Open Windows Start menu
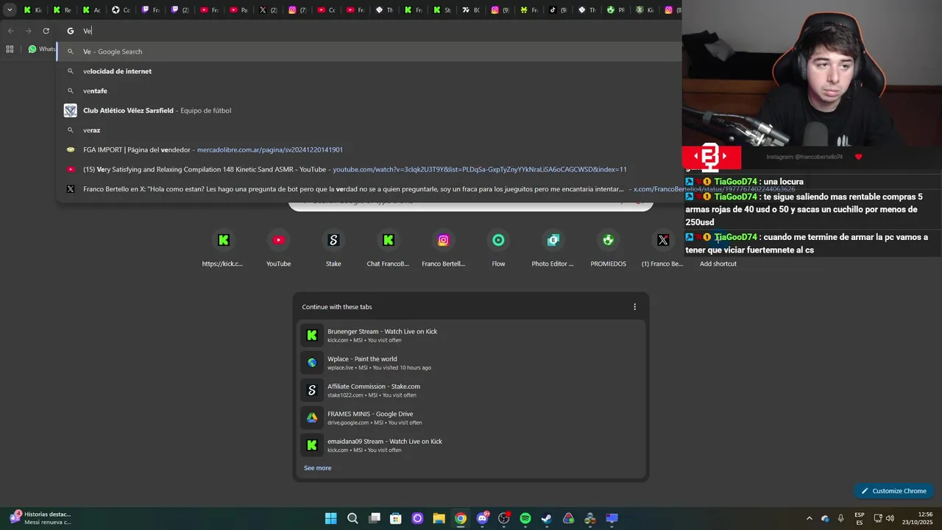This screenshot has height=530, width=942. (330, 518)
